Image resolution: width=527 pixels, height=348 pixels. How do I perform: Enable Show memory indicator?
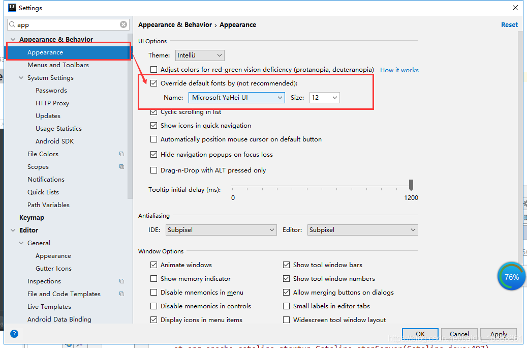(153, 279)
